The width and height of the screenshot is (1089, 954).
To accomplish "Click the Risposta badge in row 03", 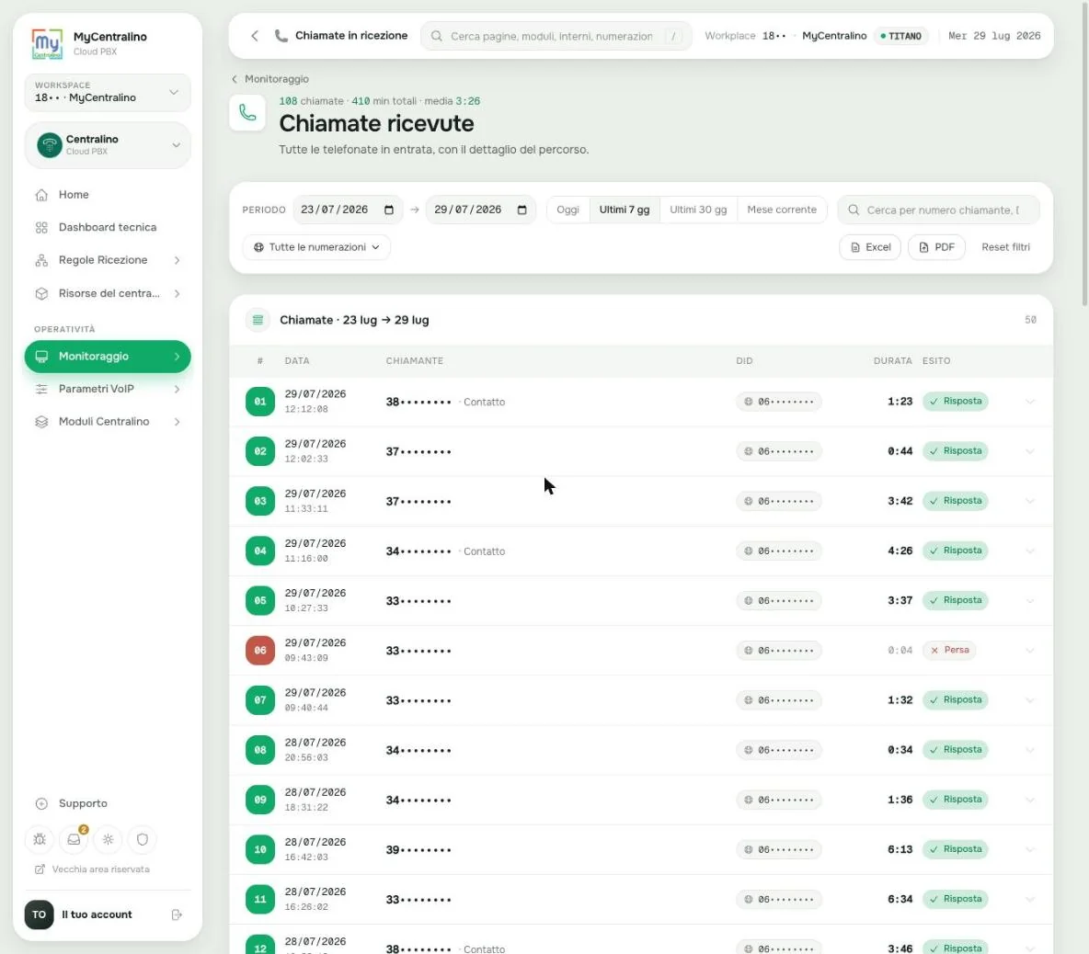I will (x=955, y=501).
